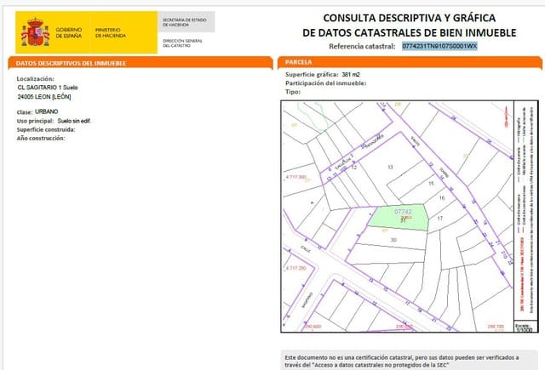This screenshot has height=370, width=545.
Task: Click the postal line "24005 LEON [LEÓN]"
Action: pyautogui.click(x=44, y=97)
